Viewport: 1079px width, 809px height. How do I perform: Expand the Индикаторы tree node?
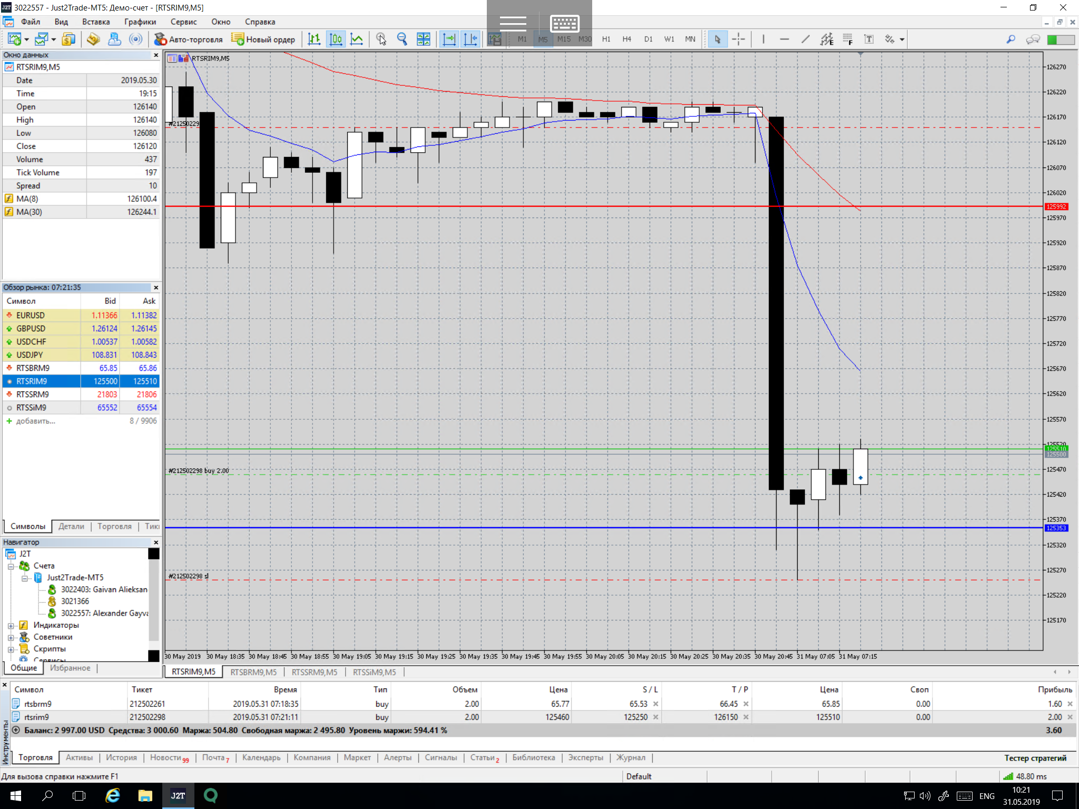click(x=11, y=626)
